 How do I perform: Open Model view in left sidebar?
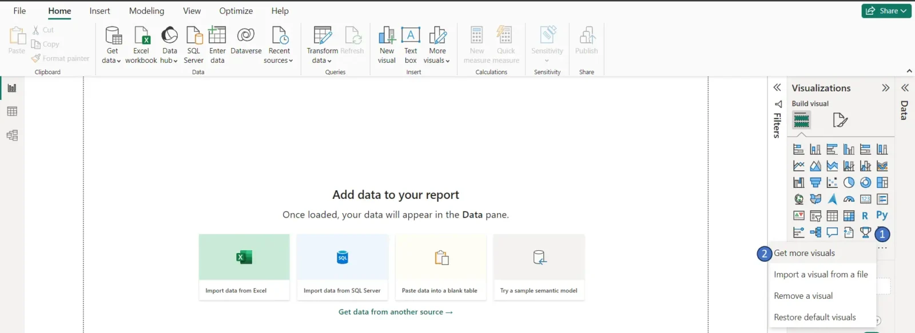click(12, 135)
